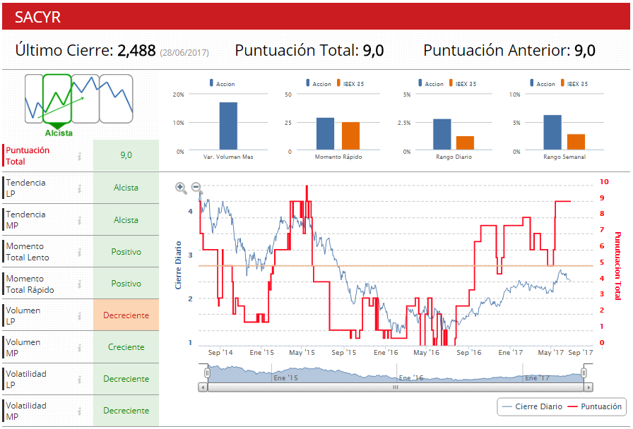Click Decreciente value of Volatilidad LP
The height and width of the screenshot is (429, 633).
pos(126,379)
